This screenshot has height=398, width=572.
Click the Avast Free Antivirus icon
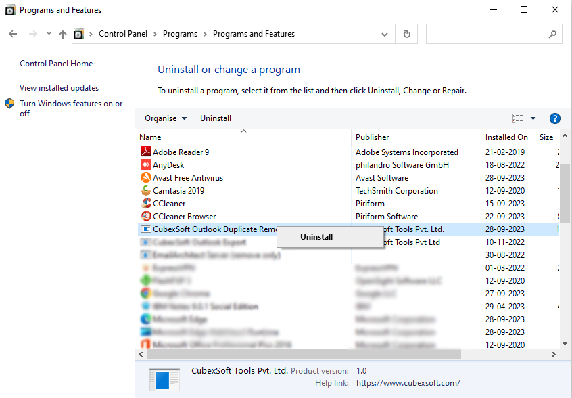[x=145, y=178]
